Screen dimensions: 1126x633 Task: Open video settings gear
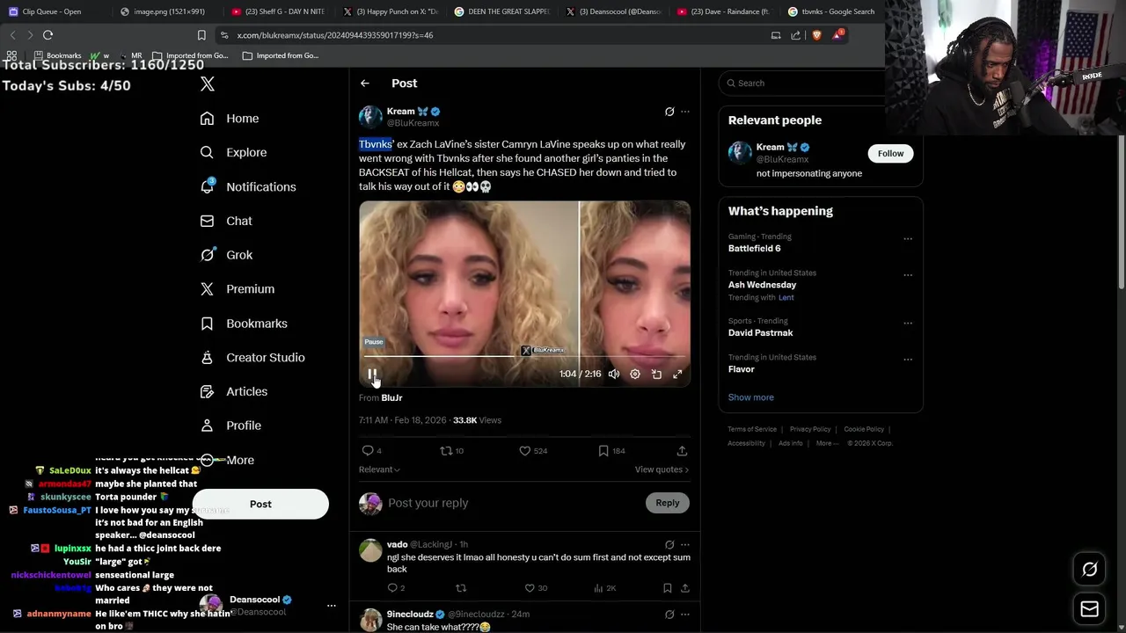(635, 374)
